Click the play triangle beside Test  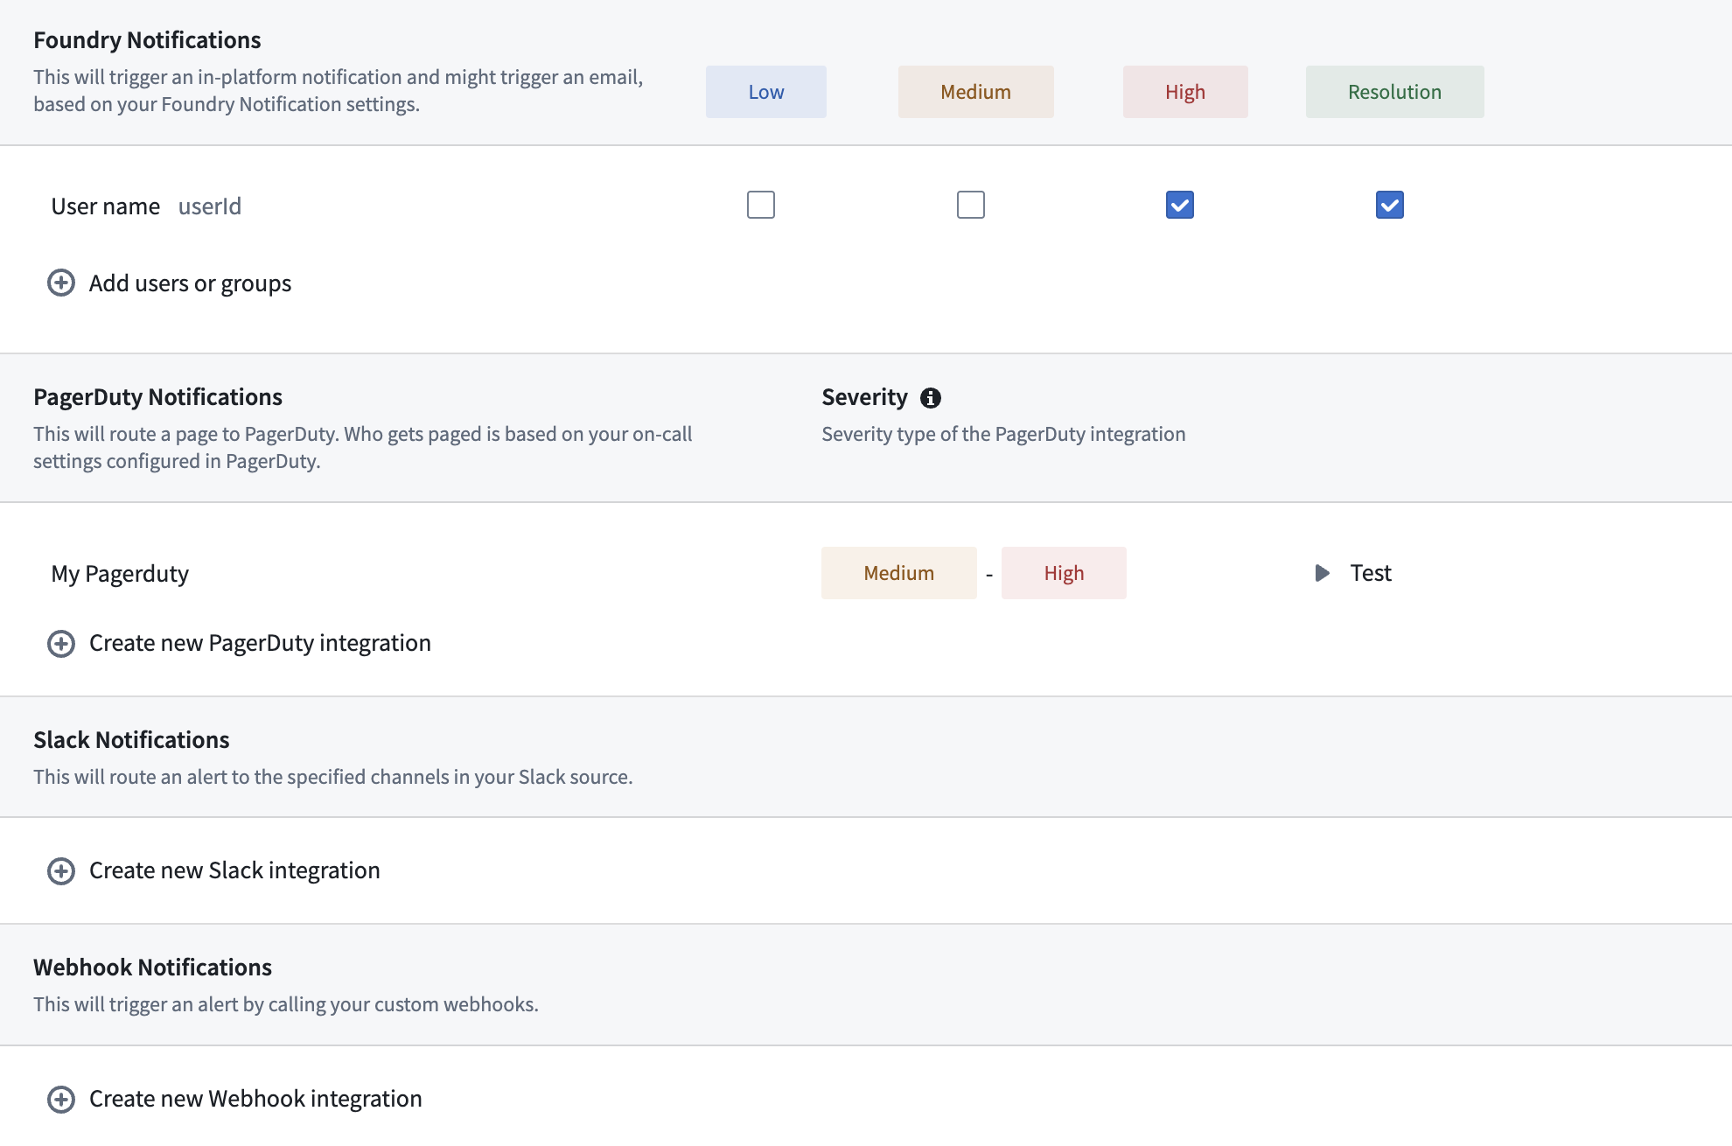(1321, 573)
